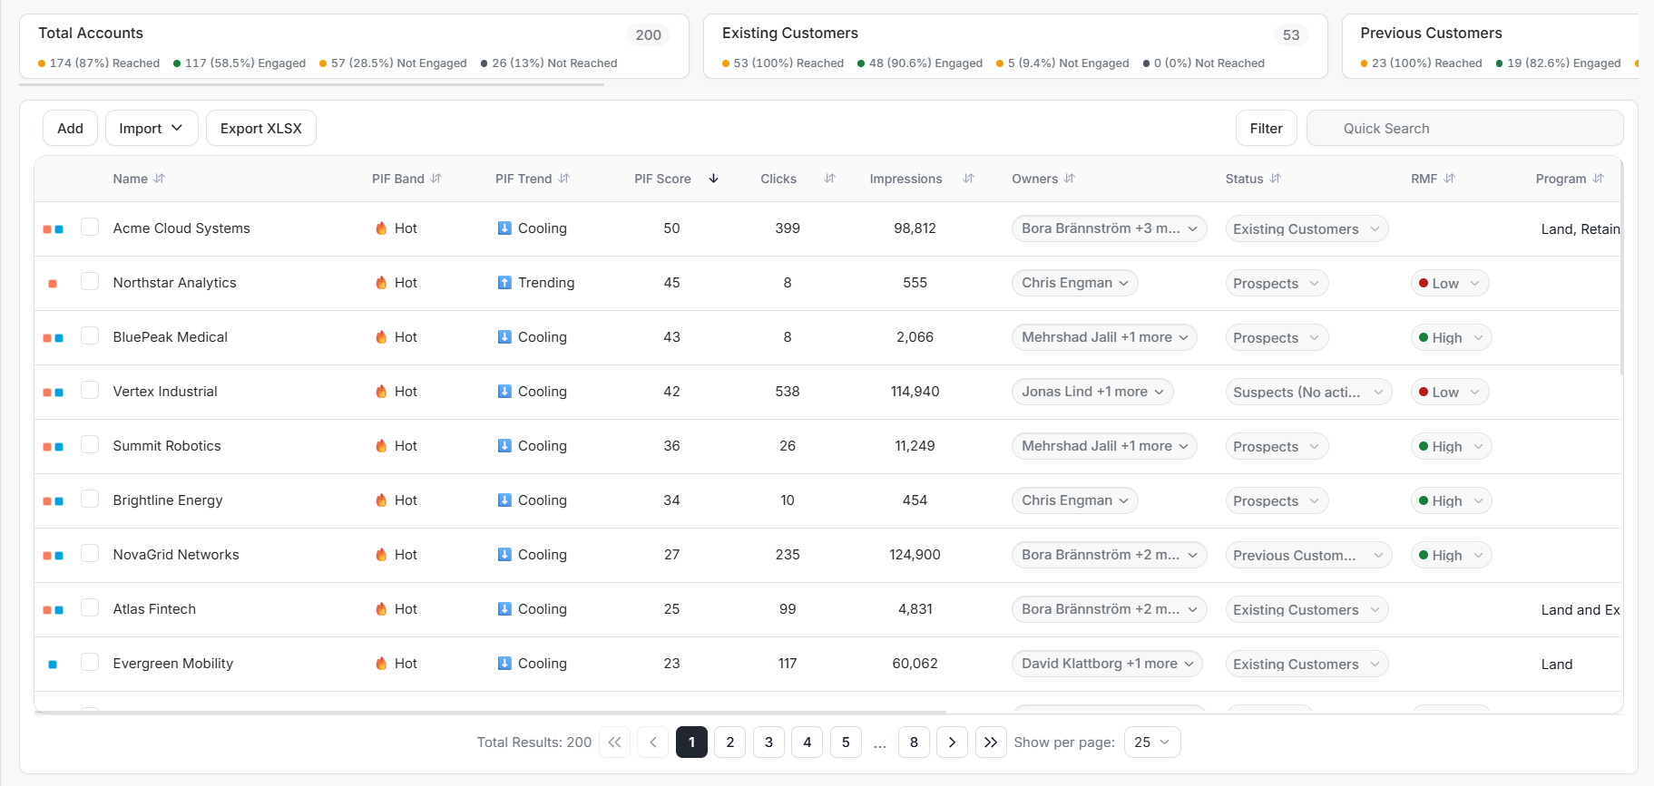Click Trending up-arrow icon for Northstar Analytics
Screen dimensions: 1654x786
tap(504, 283)
